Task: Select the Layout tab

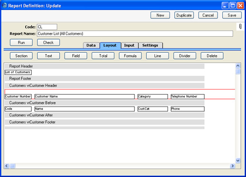Action: point(110,45)
